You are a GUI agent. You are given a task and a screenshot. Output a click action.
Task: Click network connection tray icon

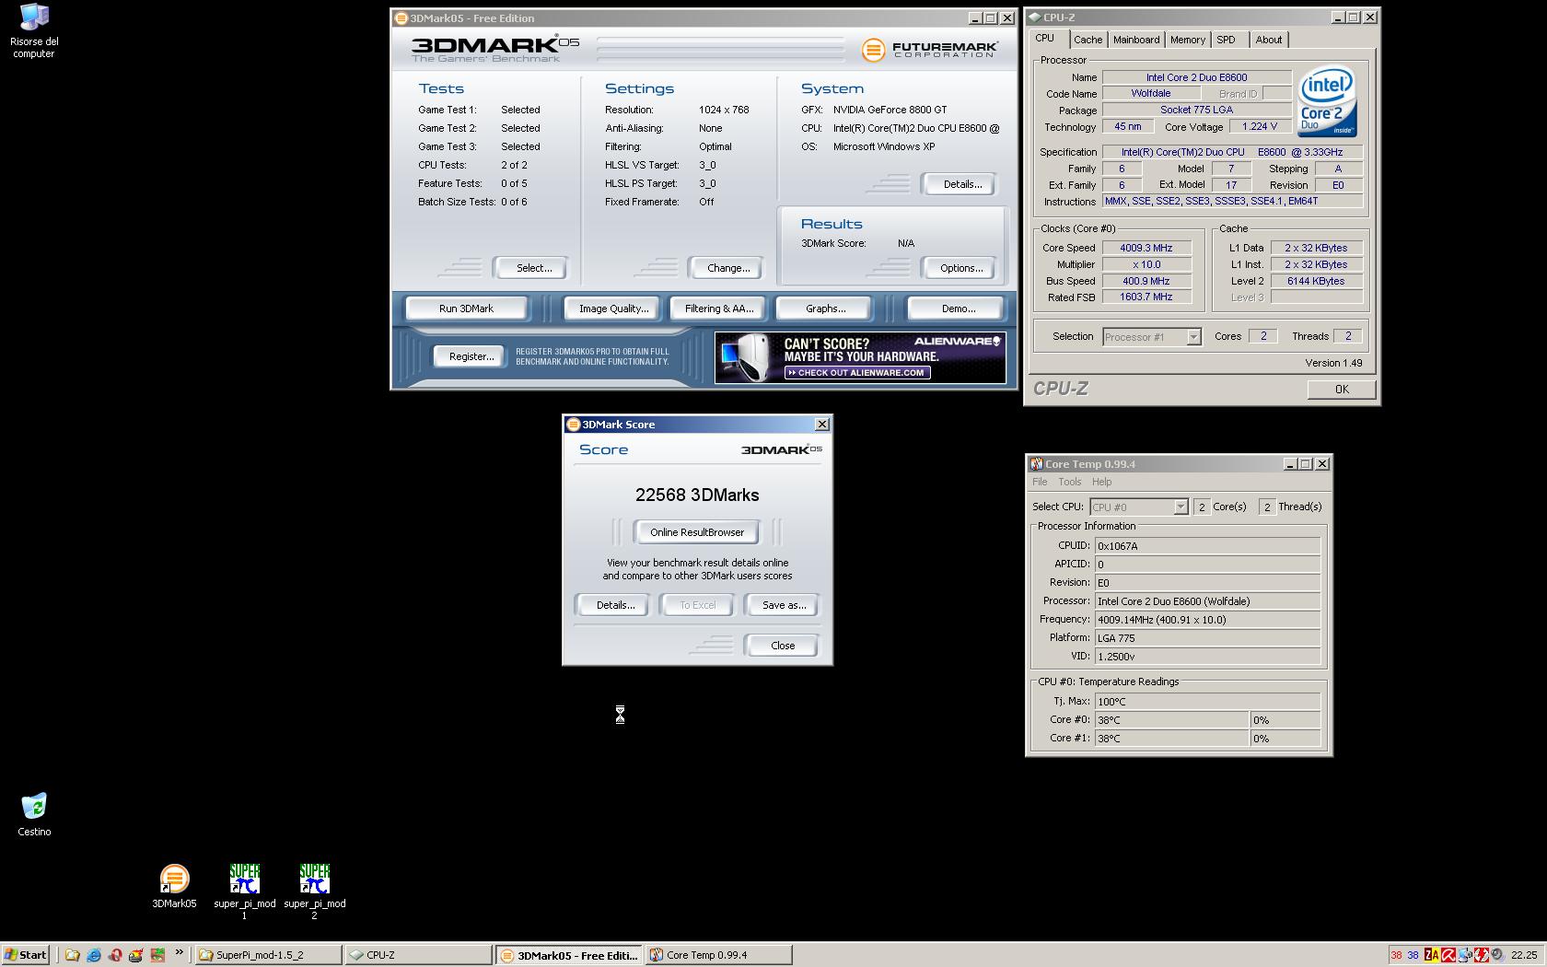tap(1465, 955)
